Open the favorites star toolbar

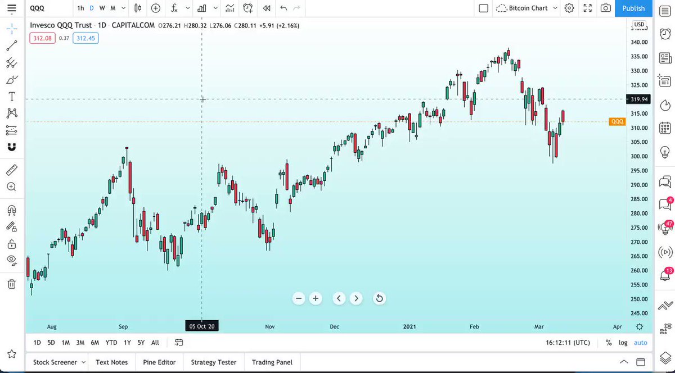coord(12,353)
